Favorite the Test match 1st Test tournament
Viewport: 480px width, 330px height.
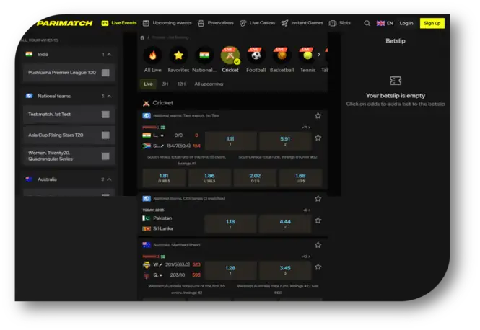(318, 116)
